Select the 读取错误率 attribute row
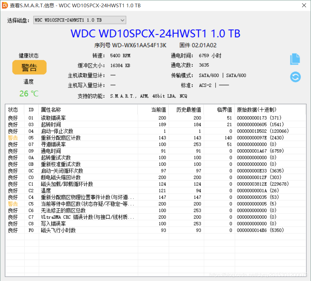 click(155, 118)
